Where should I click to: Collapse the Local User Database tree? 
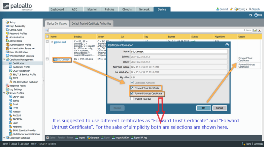pos(4,137)
